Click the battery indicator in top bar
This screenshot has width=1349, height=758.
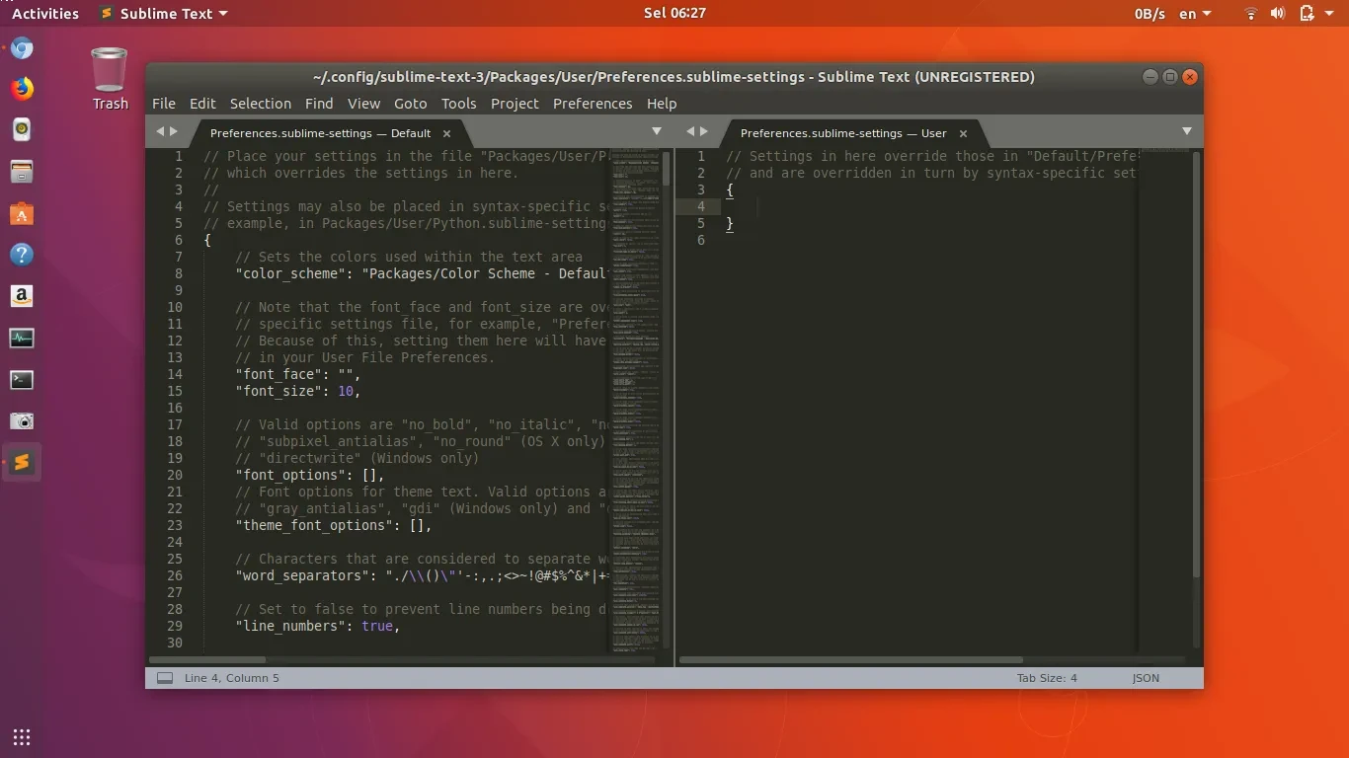pos(1307,14)
